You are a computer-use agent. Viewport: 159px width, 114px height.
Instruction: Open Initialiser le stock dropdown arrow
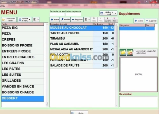116,13
